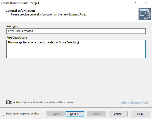
Task: Click the disabled Finish button
Action: tap(97, 114)
